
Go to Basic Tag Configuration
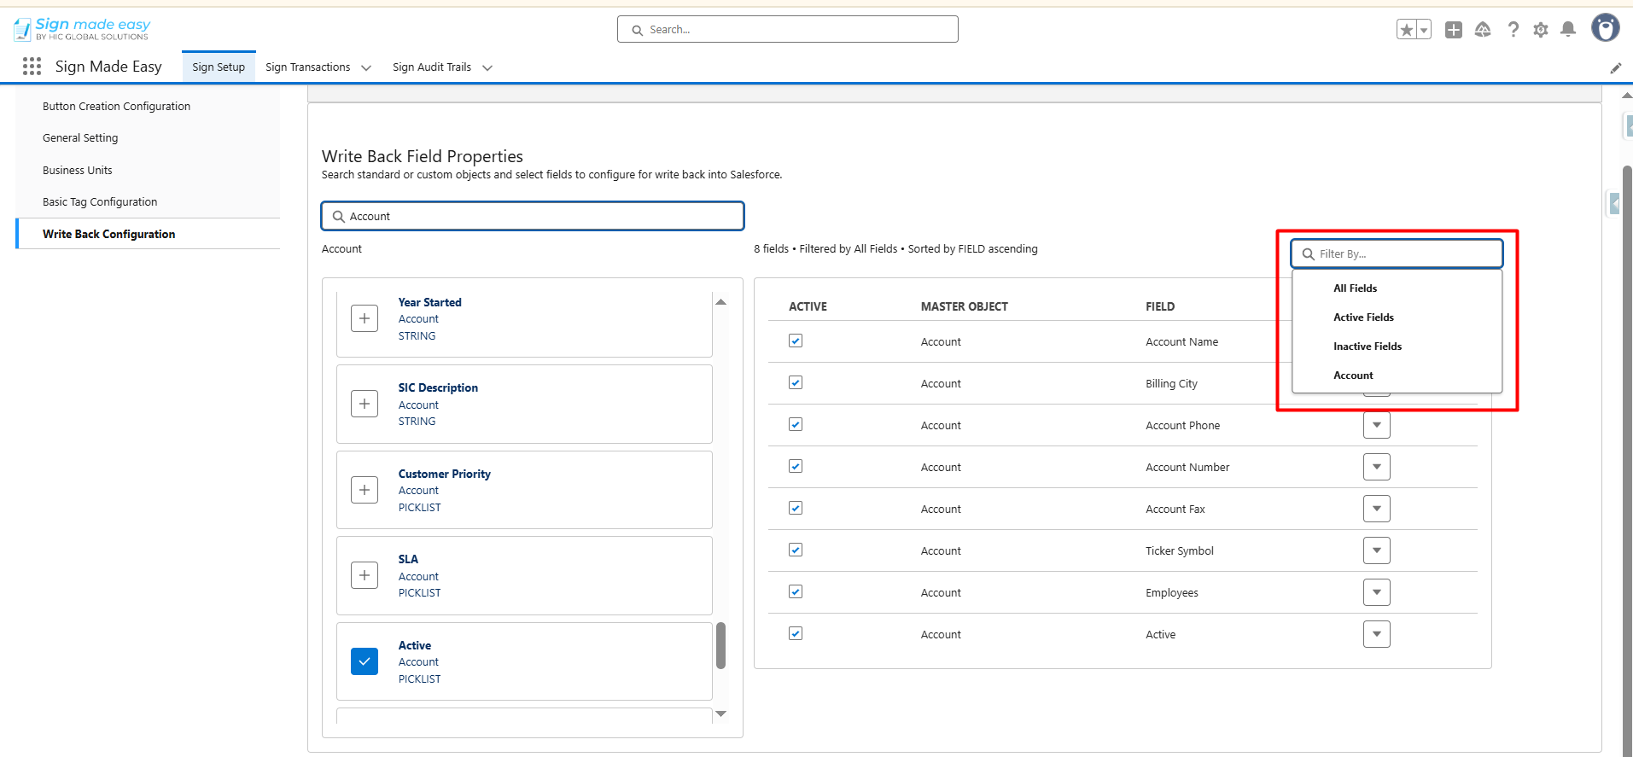(100, 202)
